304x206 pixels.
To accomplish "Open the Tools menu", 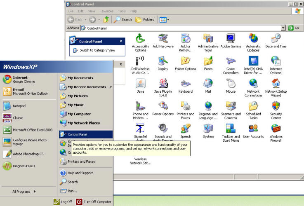I will (122, 11).
